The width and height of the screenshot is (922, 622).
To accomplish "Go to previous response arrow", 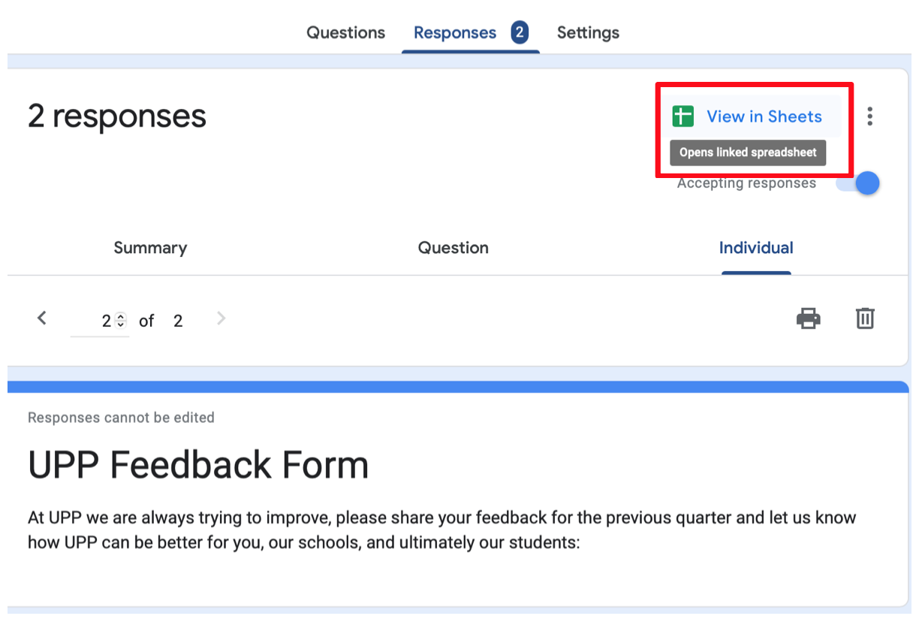I will [42, 319].
